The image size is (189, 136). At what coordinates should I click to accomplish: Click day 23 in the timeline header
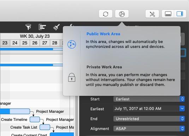tap(5, 43)
